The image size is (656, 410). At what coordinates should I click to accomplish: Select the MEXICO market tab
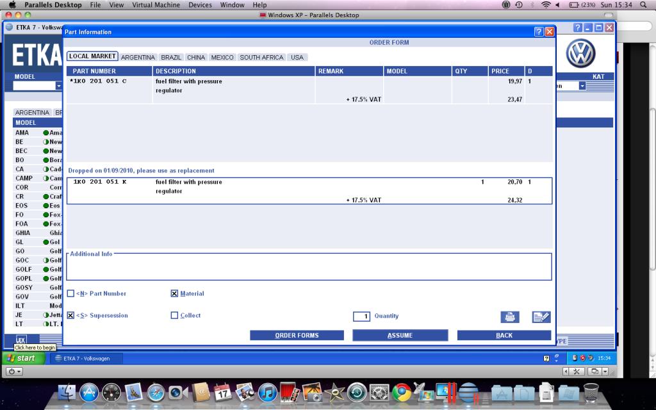222,57
